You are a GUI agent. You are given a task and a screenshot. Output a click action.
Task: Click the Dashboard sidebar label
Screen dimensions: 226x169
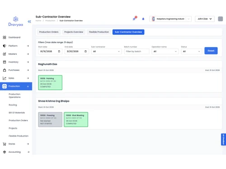tap(14, 37)
